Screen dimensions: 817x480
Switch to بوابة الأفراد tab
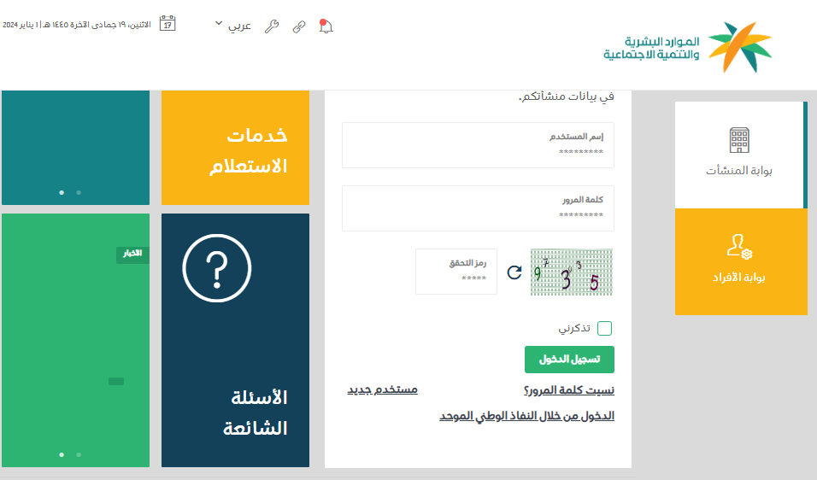click(x=740, y=261)
